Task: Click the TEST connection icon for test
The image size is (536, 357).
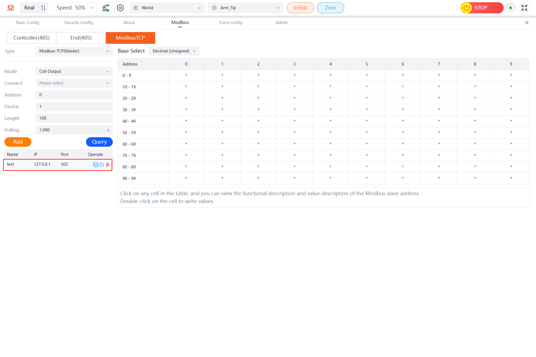Action: click(96, 165)
